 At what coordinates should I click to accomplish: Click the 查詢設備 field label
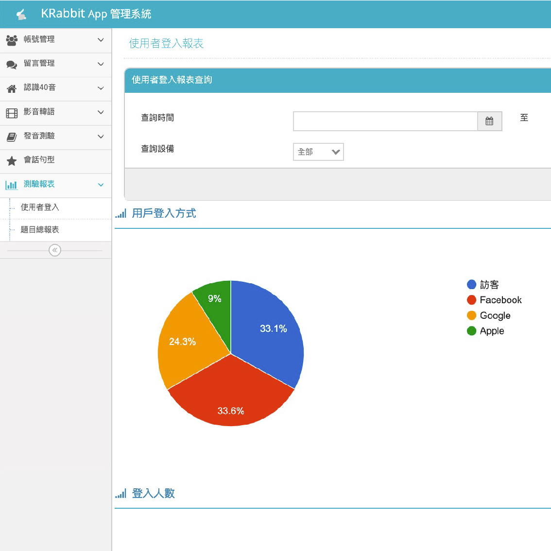click(157, 149)
